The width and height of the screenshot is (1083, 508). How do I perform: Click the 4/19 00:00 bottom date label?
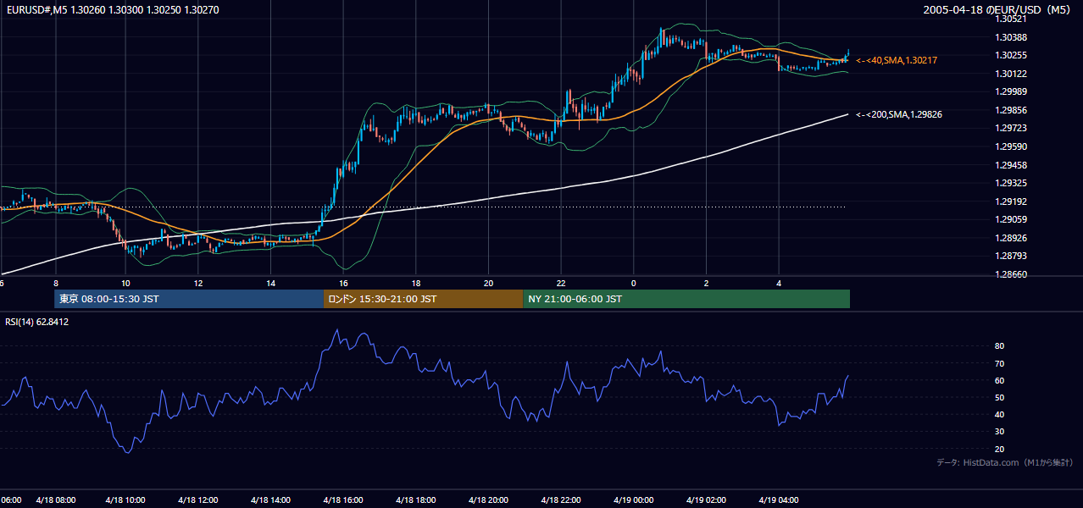[x=634, y=500]
